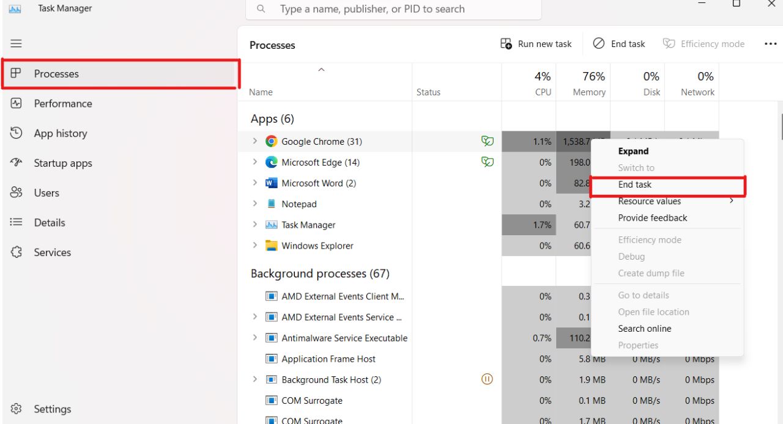783x424 pixels.
Task: Open App history via its clock icon
Action: coord(17,133)
